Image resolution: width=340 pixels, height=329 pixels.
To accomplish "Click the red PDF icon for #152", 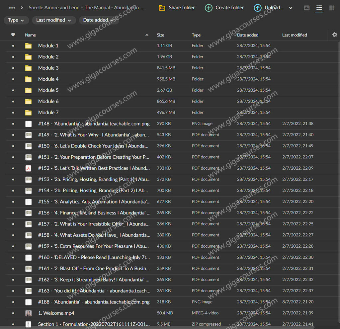I will (29, 168).
